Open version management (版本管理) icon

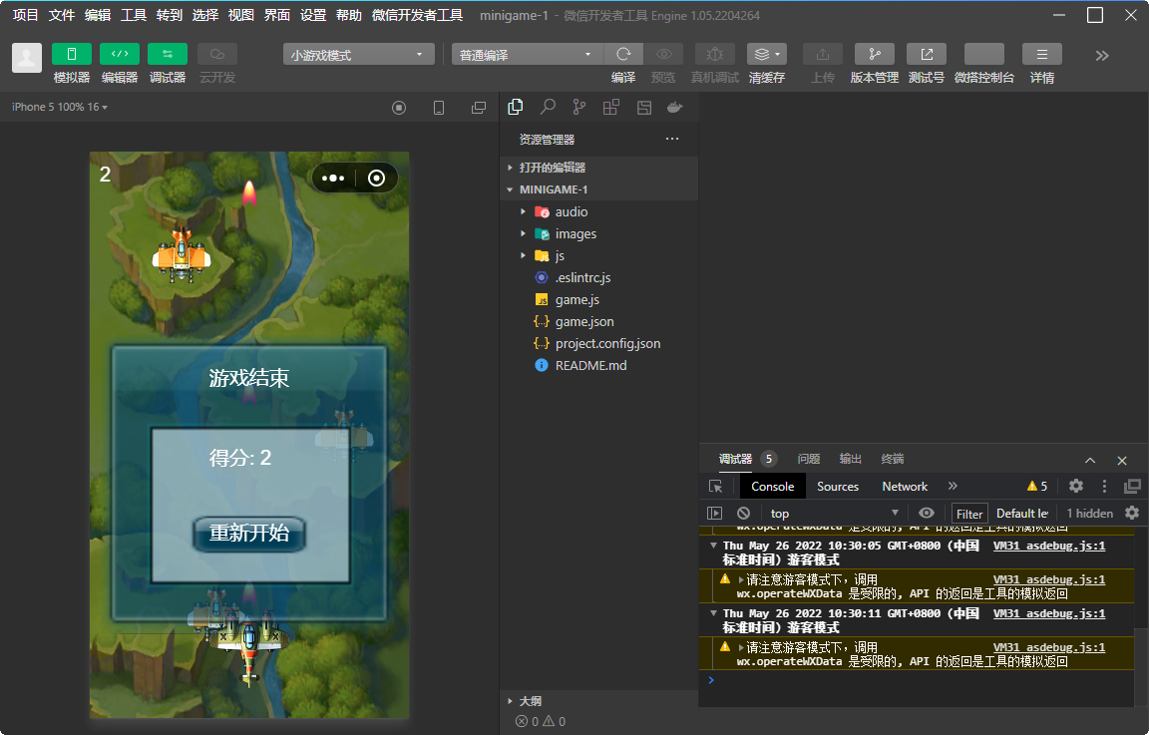tap(874, 54)
